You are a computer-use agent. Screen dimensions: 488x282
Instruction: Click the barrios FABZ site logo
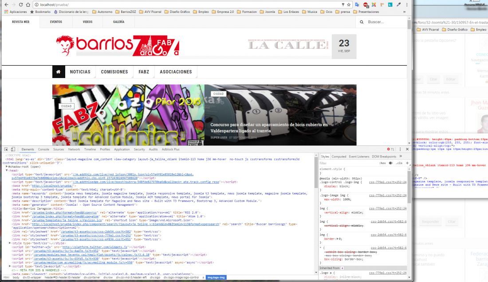point(117,46)
